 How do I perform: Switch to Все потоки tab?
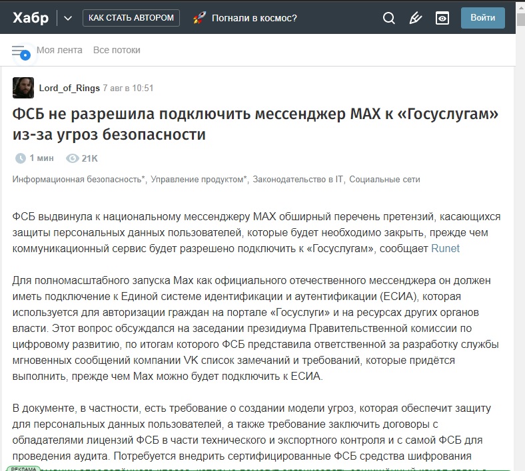pos(117,50)
